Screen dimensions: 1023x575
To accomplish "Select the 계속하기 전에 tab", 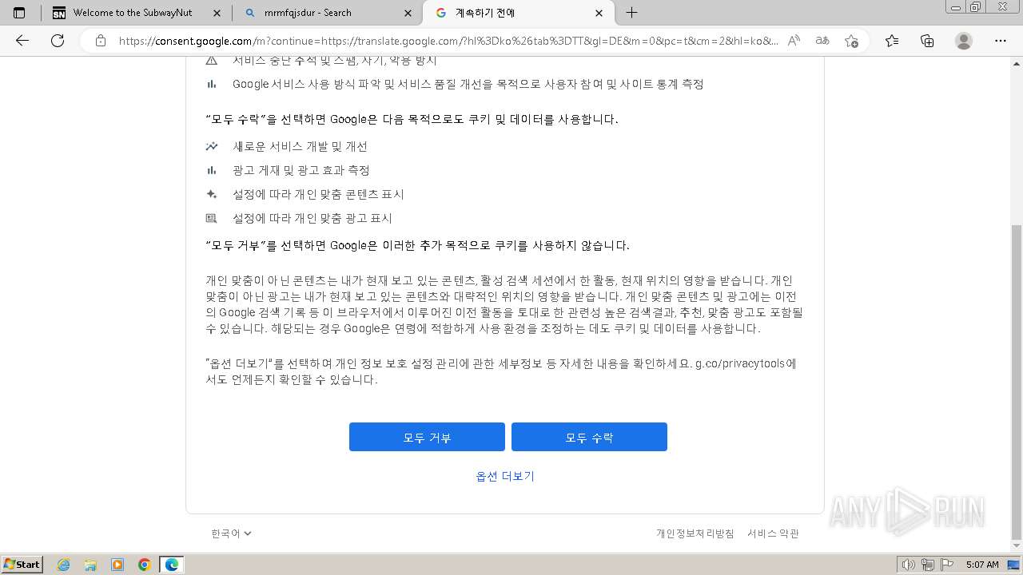I will pyautogui.click(x=519, y=13).
